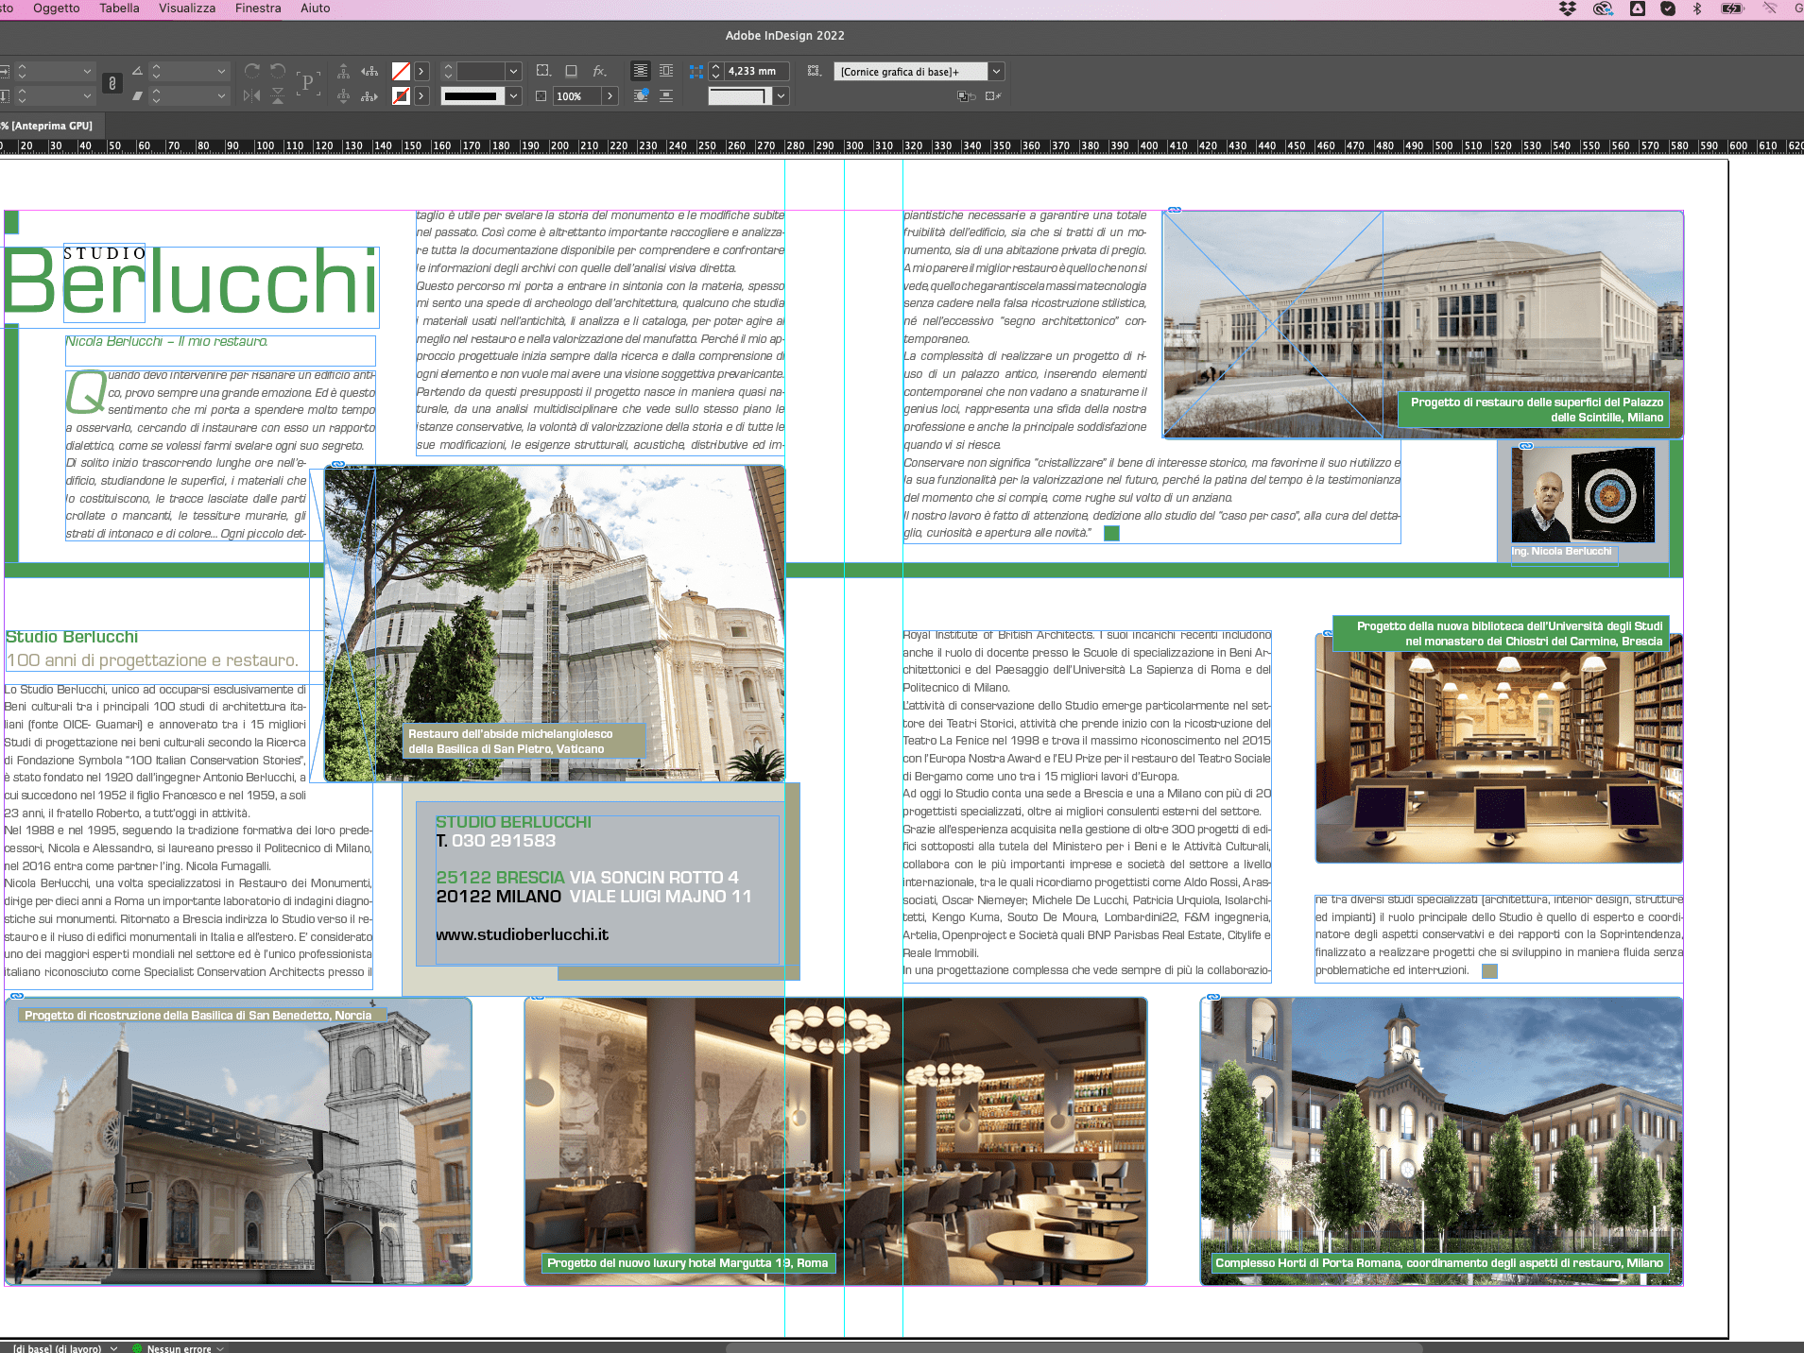The height and width of the screenshot is (1353, 1804).
Task: Click the Creative Cloud sync icon
Action: click(x=1603, y=9)
